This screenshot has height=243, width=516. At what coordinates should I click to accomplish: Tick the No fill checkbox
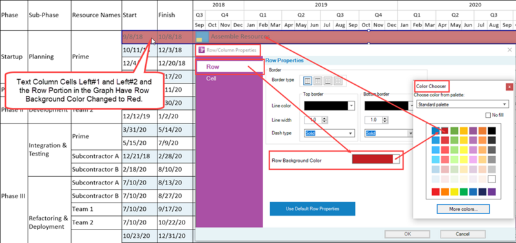point(488,115)
